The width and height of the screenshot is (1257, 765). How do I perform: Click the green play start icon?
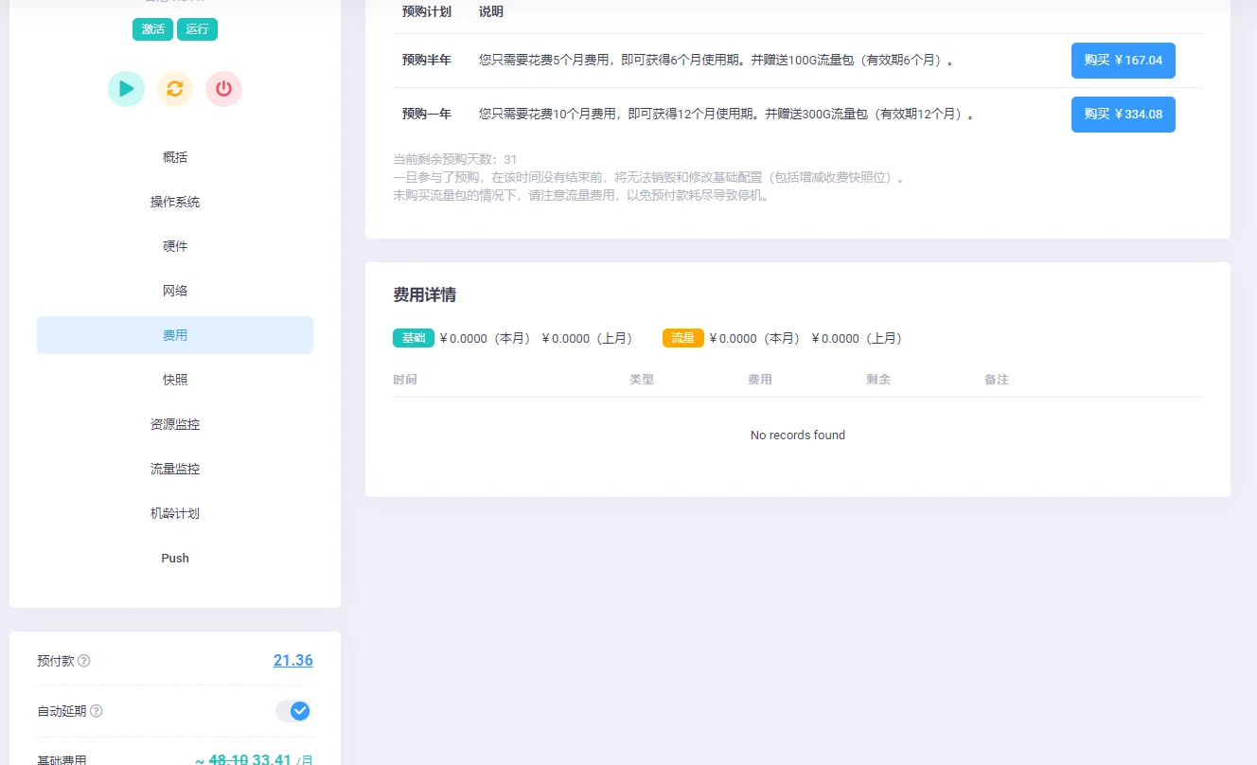coord(126,89)
